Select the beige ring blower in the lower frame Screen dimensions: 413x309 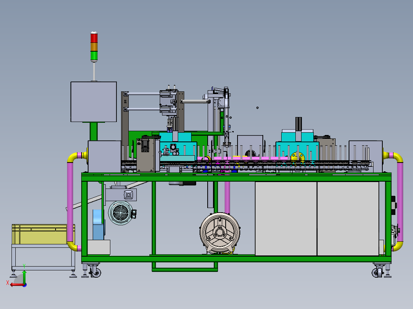click(220, 233)
